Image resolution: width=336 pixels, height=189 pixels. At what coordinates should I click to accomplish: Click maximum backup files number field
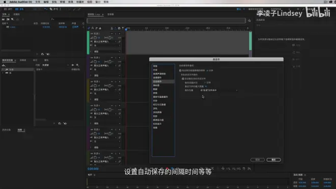coord(206,87)
